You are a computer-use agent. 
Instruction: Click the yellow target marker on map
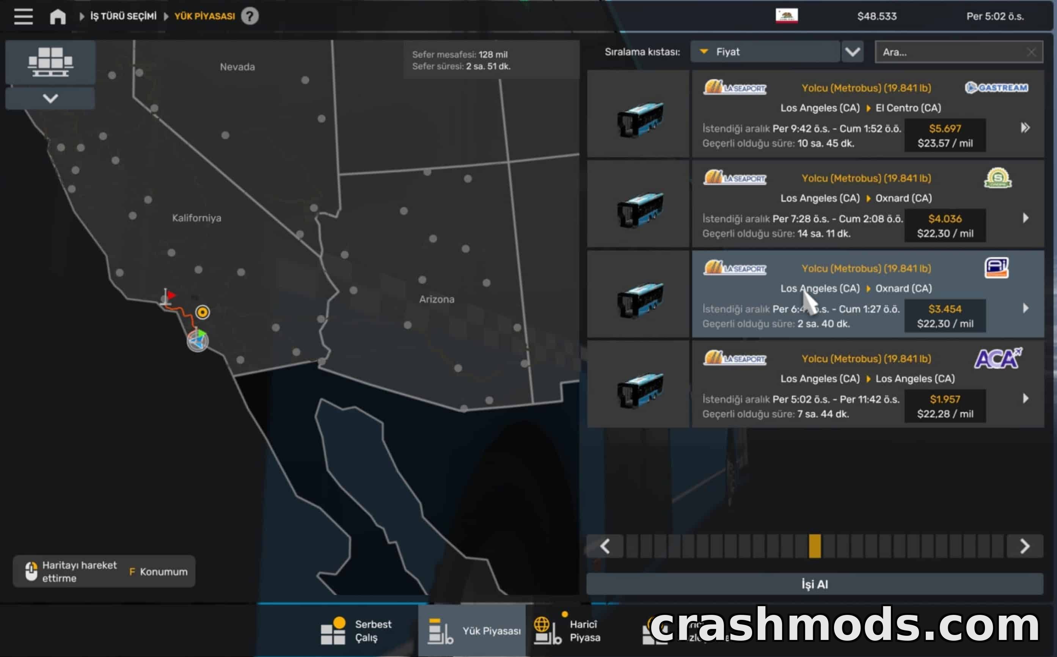click(203, 312)
